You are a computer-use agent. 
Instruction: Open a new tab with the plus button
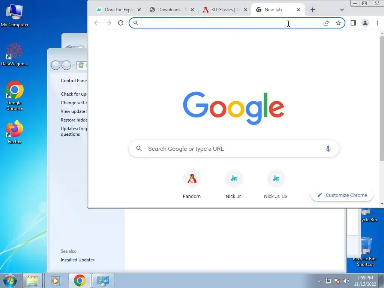[313, 10]
